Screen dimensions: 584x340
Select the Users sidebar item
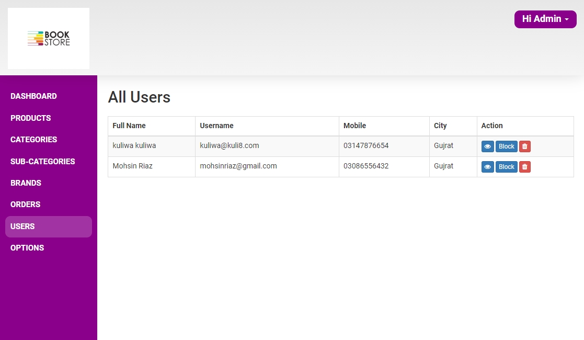[x=22, y=226]
